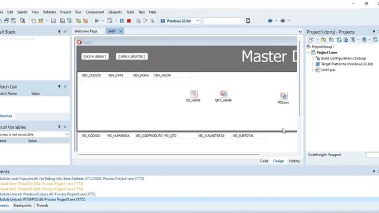Open the Threads tab
The width and height of the screenshot is (379, 213).
42,205
